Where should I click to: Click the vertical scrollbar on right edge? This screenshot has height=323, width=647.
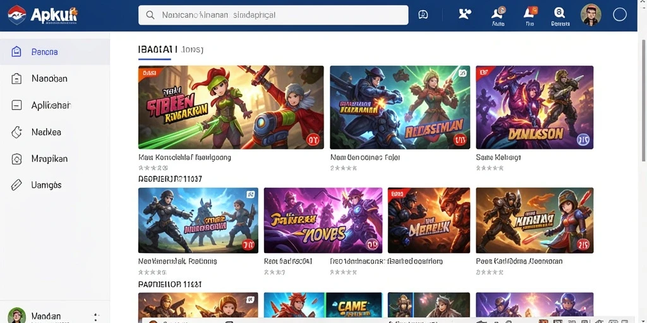[643, 101]
